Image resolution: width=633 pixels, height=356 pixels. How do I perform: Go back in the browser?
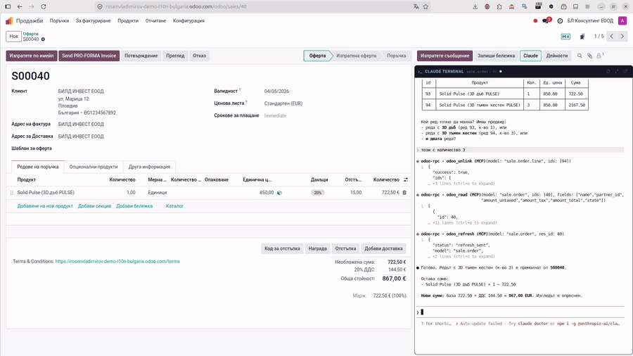(20, 6)
